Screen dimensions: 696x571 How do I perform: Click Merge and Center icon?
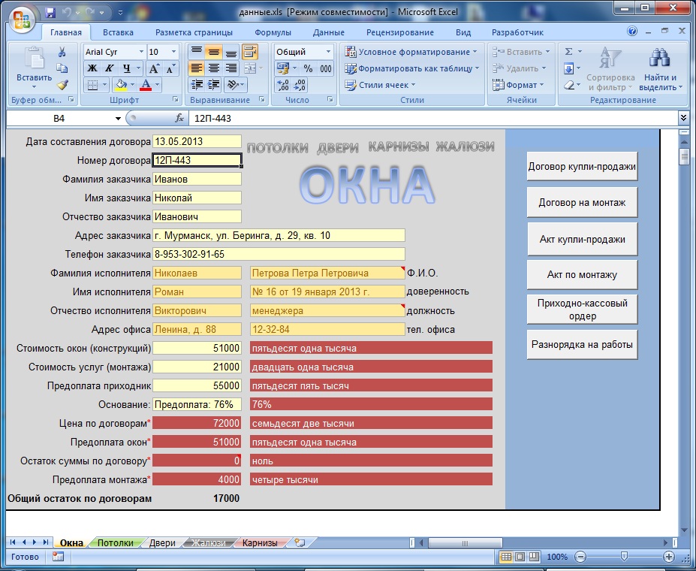point(250,68)
